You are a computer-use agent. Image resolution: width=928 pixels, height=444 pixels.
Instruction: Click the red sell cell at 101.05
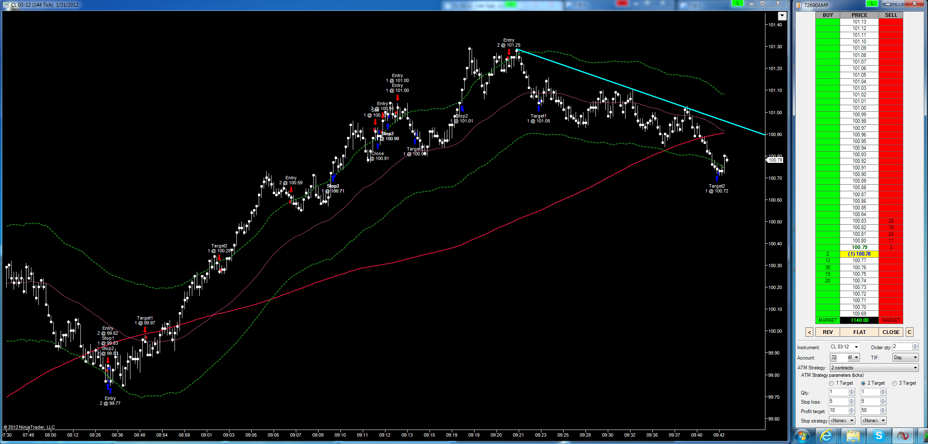[x=891, y=75]
